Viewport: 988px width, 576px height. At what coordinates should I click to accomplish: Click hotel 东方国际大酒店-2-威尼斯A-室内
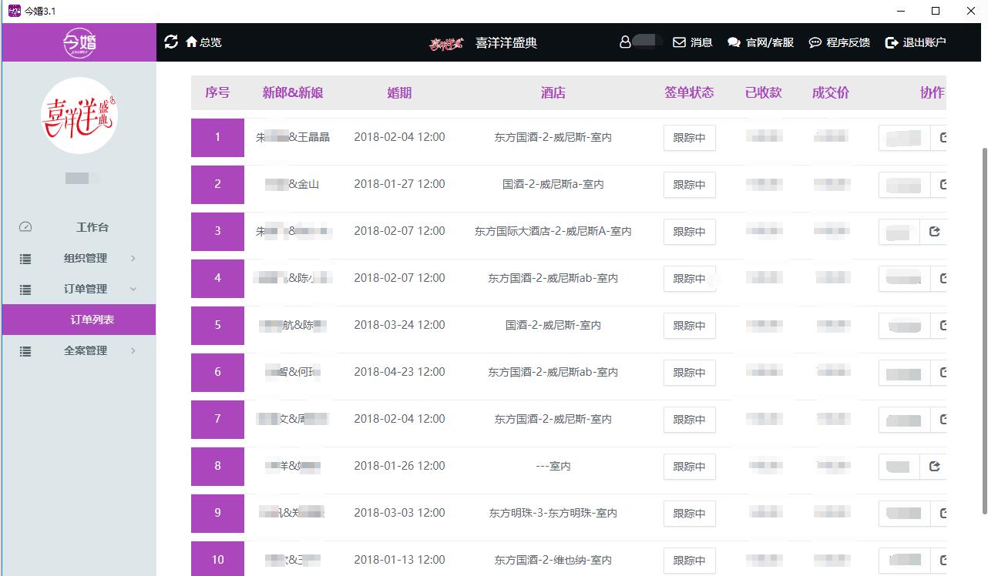[x=553, y=231]
